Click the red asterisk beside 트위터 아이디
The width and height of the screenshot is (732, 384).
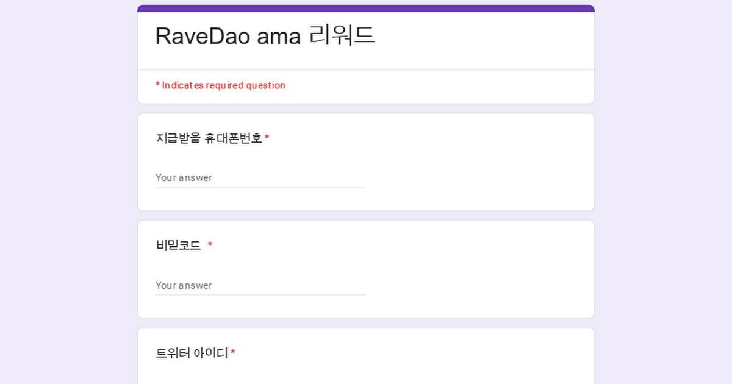click(x=233, y=353)
